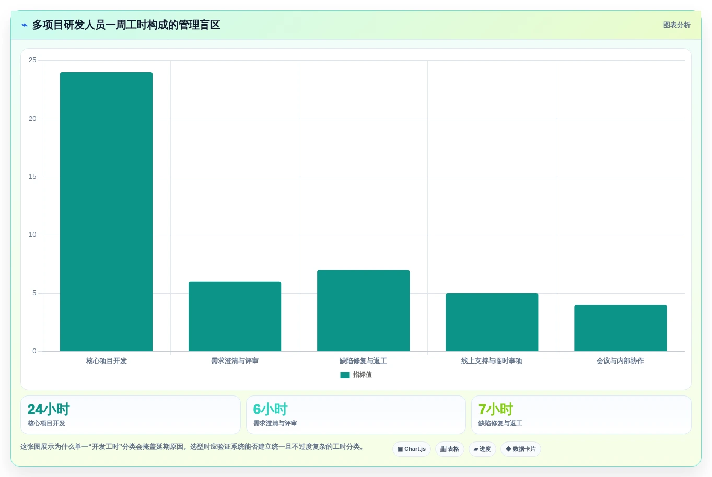Click the 需求澄清与评审 bar in chart
The width and height of the screenshot is (712, 477).
pos(235,316)
